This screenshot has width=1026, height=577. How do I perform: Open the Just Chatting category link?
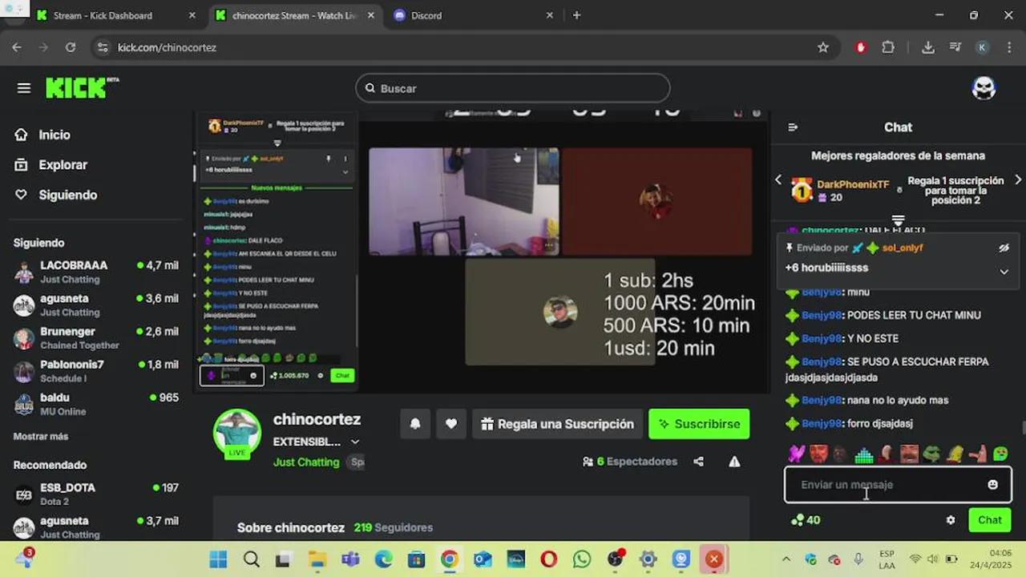coord(306,462)
